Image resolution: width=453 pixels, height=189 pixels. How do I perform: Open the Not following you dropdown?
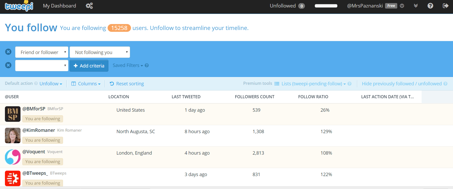pos(100,52)
